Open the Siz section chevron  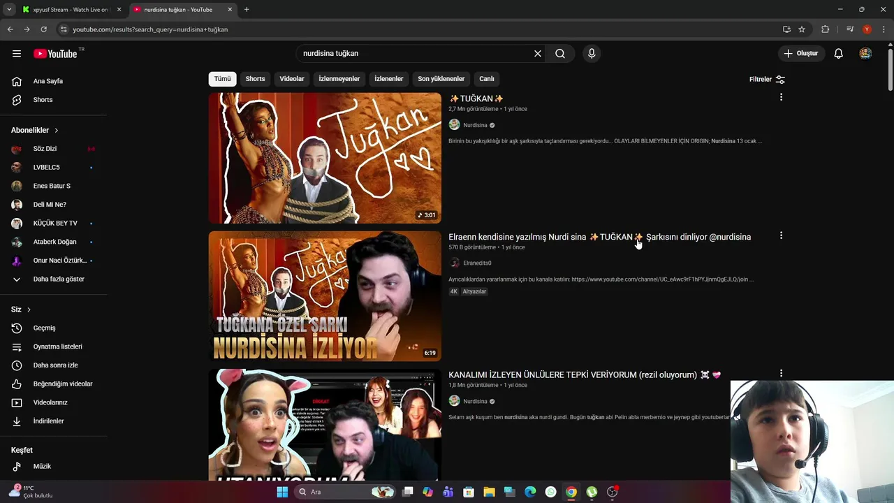click(x=29, y=309)
